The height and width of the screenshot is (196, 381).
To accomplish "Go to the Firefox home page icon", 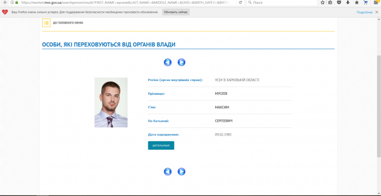I will pos(357,3).
